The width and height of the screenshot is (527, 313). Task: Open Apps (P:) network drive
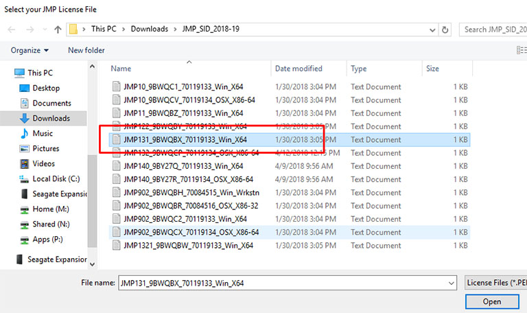click(41, 240)
